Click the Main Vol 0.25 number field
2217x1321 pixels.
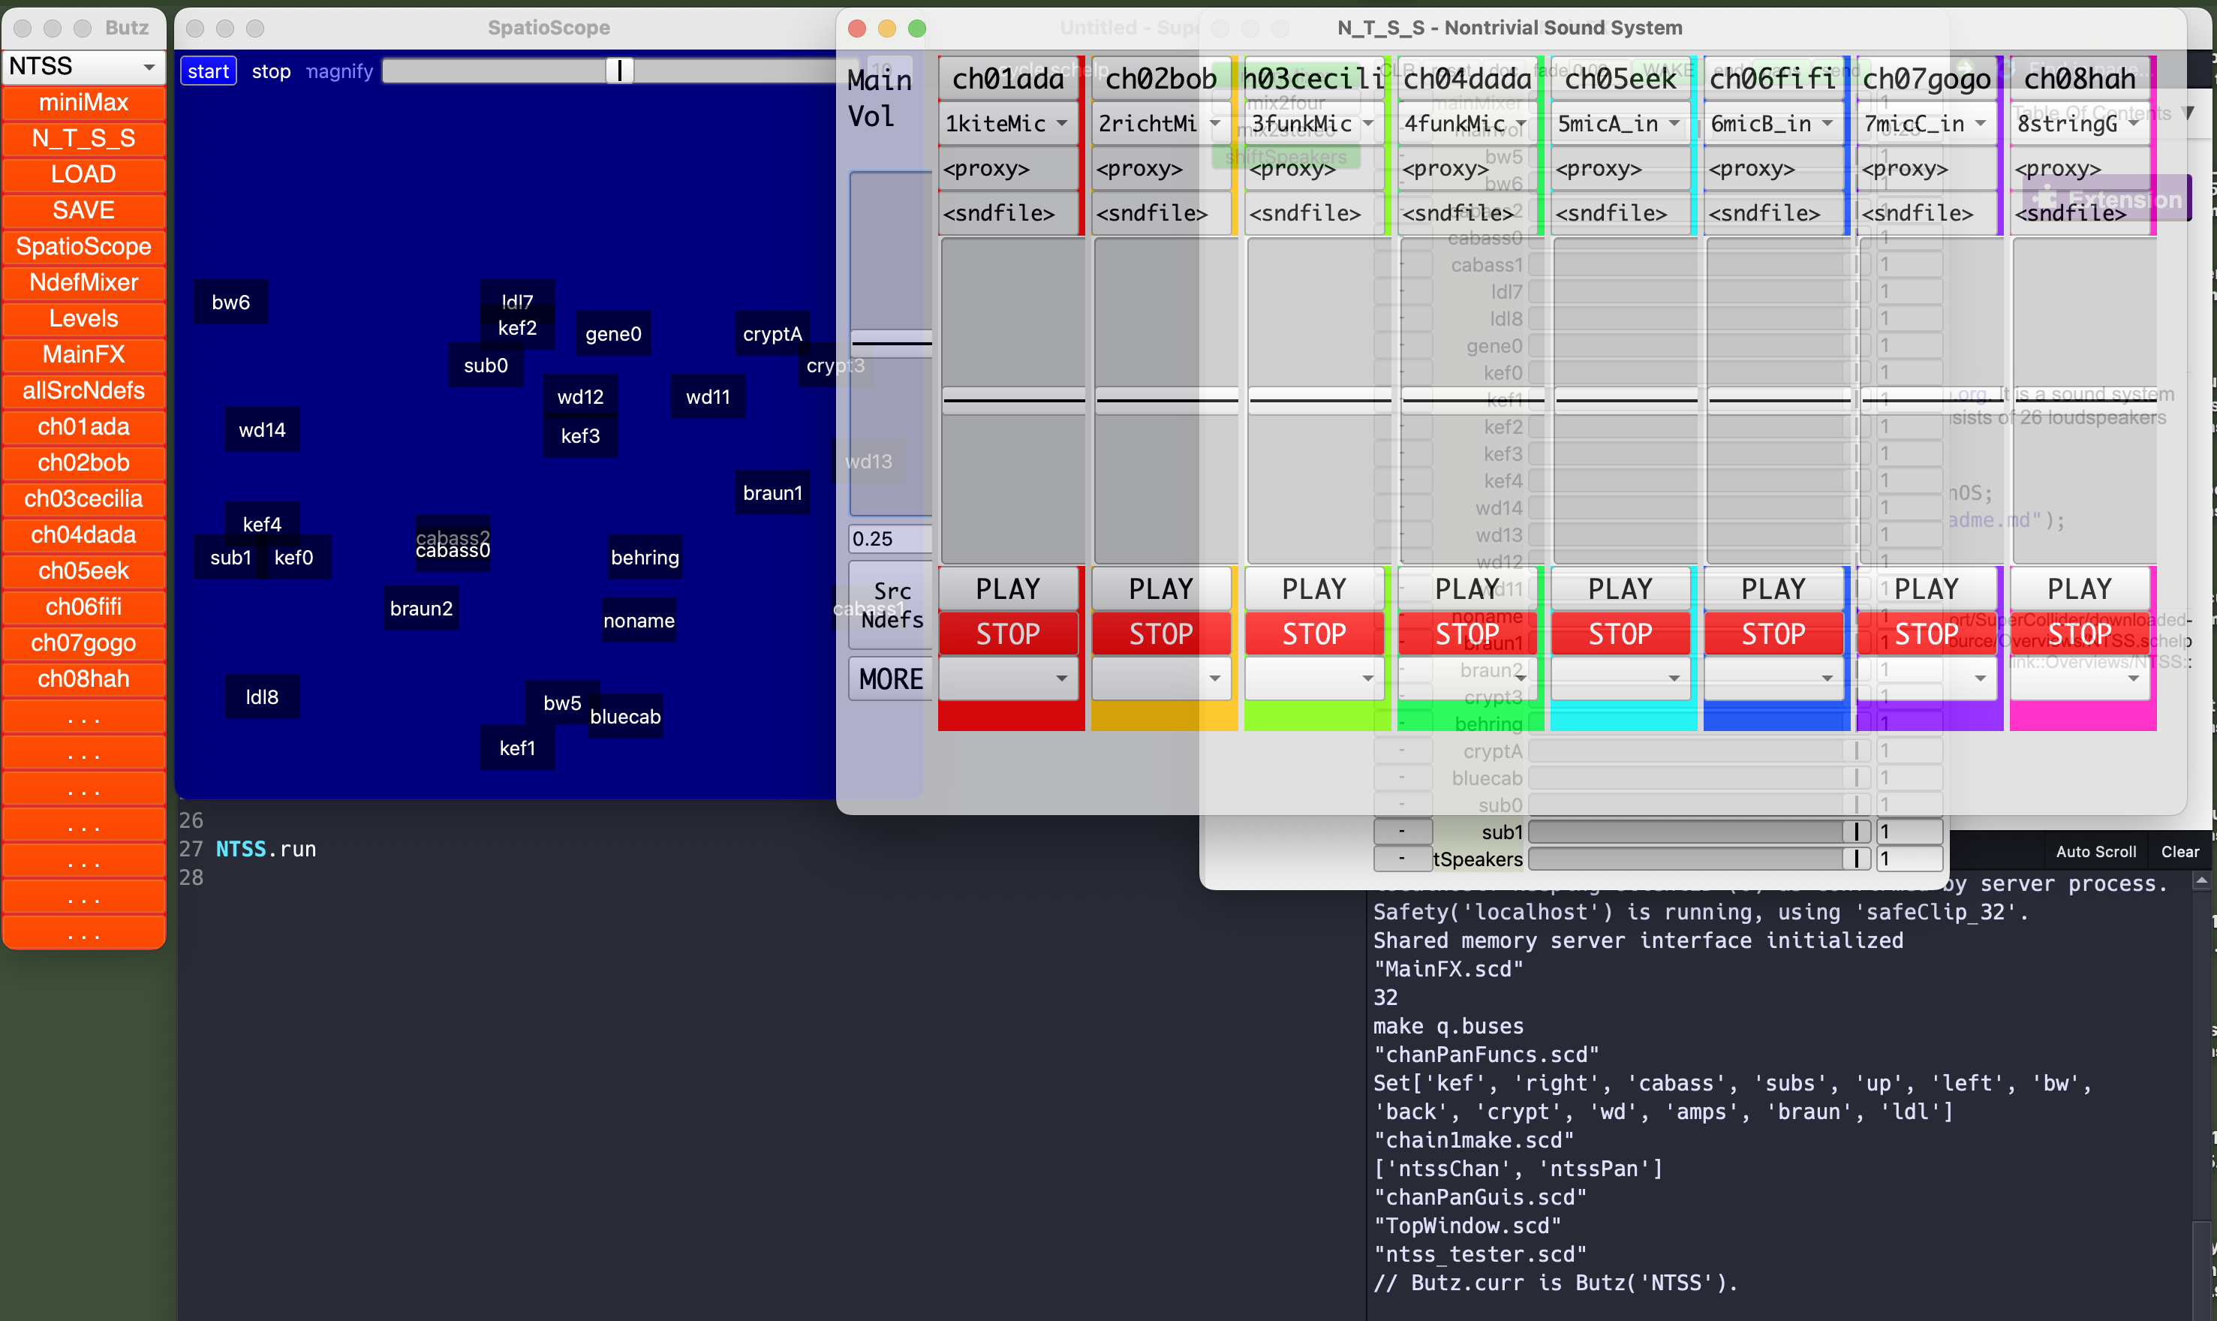(889, 539)
